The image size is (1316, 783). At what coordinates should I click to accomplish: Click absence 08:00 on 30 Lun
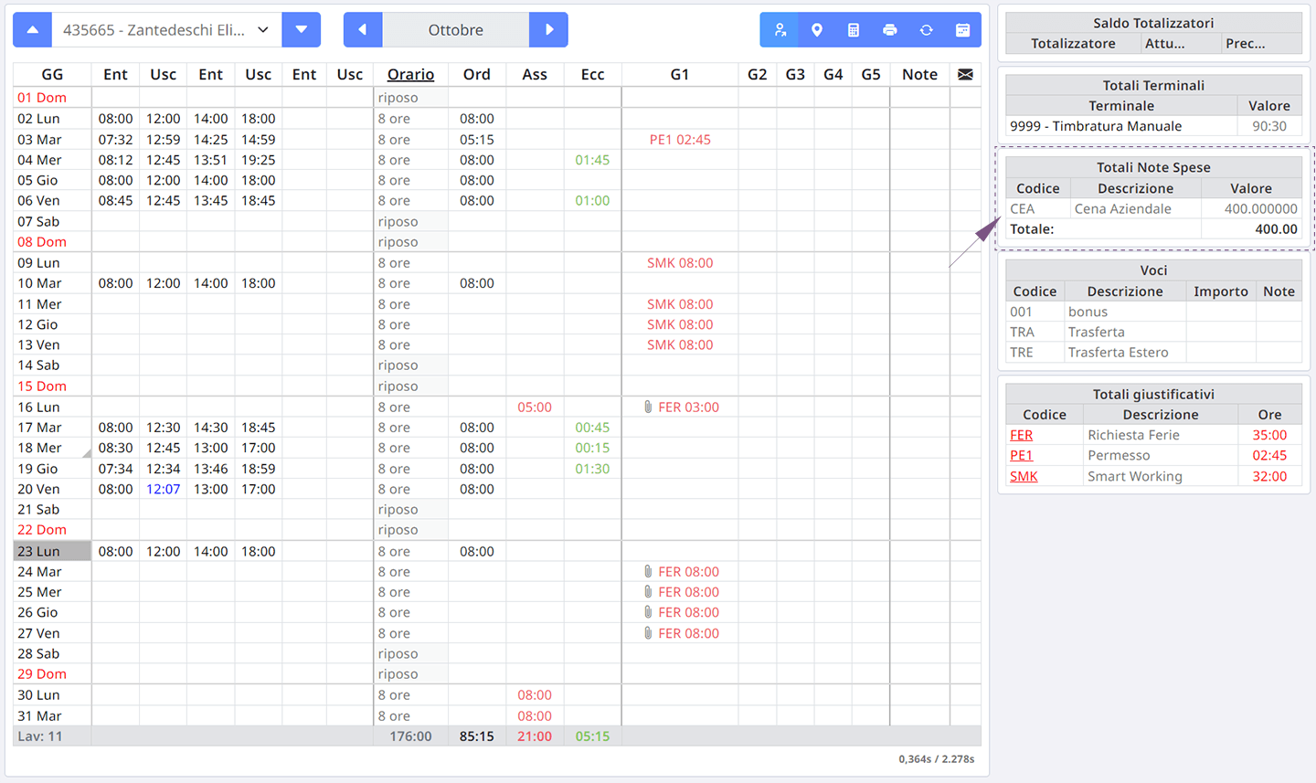coord(535,695)
